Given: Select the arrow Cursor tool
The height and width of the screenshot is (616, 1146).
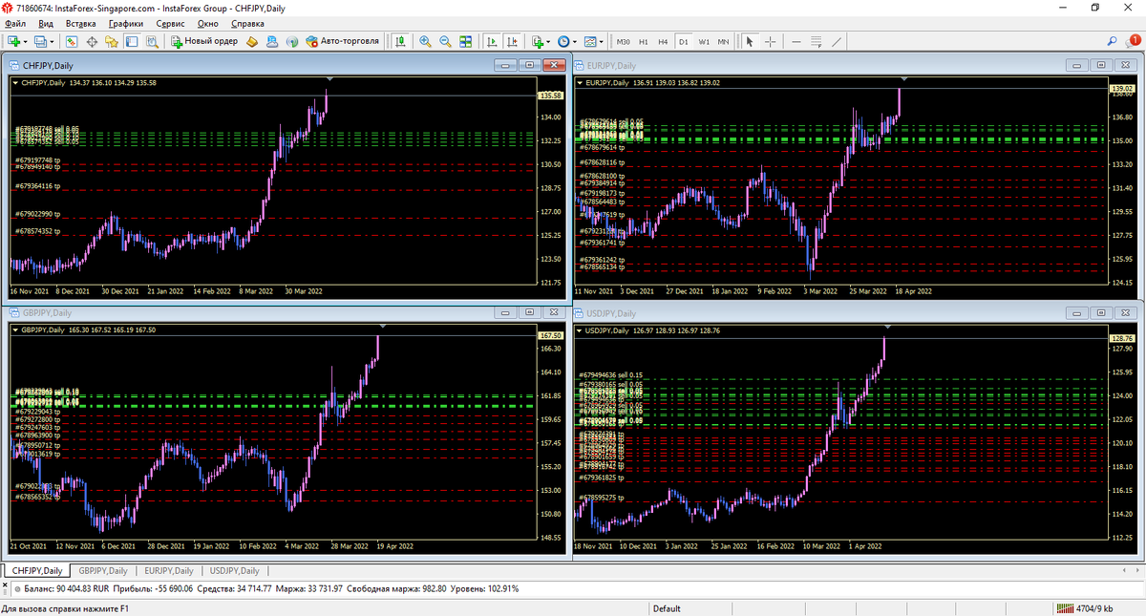Looking at the screenshot, I should [750, 41].
